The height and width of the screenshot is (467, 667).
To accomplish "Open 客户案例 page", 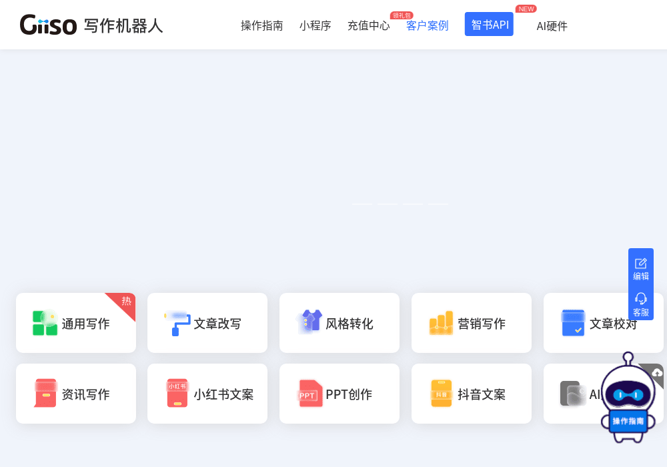I will pos(427,25).
